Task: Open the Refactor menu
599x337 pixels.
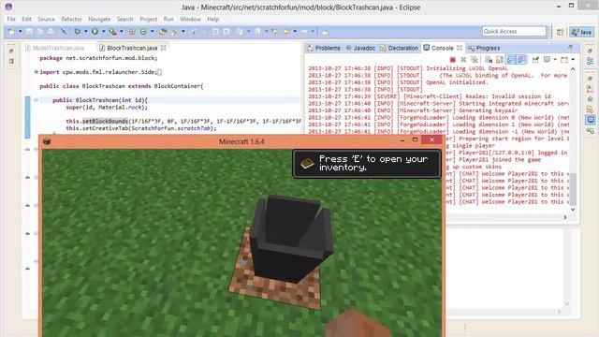Action: (x=71, y=19)
